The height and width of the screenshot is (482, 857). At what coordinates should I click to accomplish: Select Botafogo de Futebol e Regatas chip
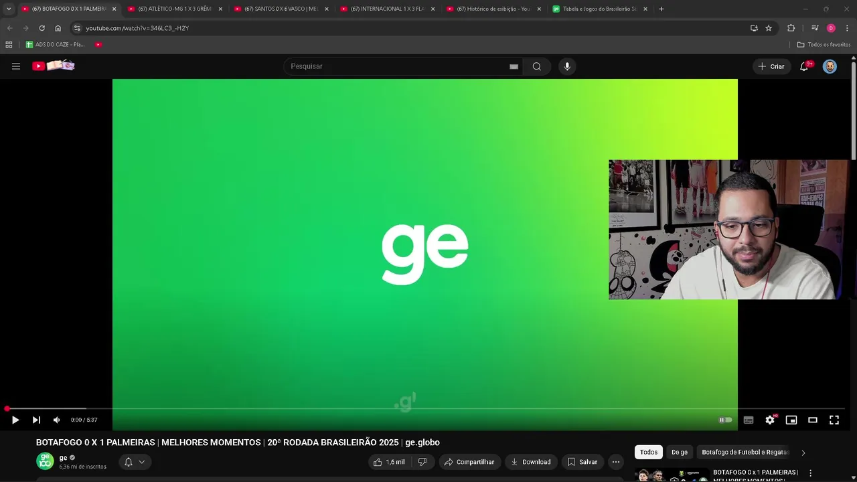pyautogui.click(x=745, y=452)
